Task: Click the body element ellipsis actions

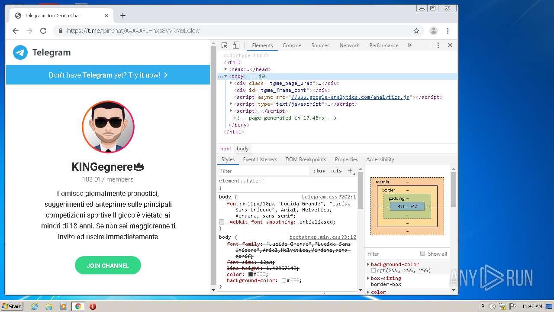Action: (220, 76)
